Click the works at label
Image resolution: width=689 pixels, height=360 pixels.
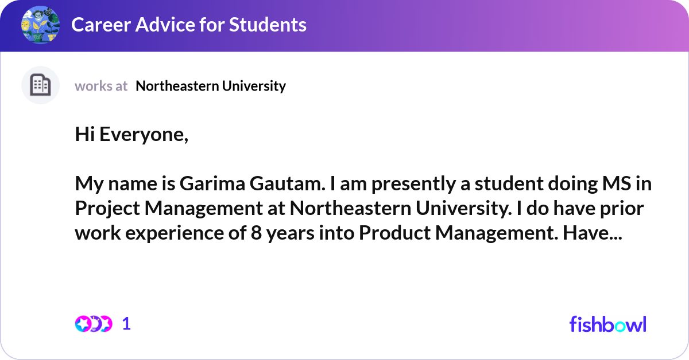(x=101, y=86)
